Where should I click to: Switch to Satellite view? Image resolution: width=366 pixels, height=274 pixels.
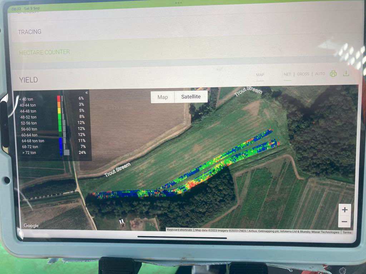pos(191,96)
